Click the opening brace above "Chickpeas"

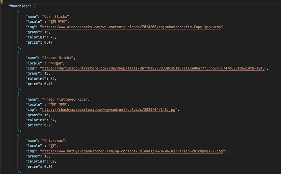click(18, 136)
